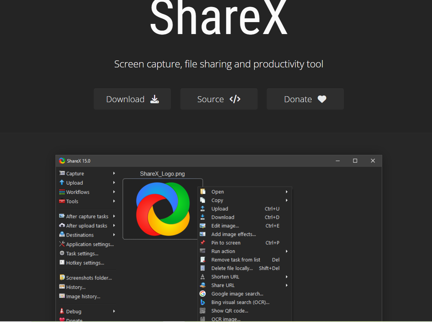The width and height of the screenshot is (432, 322).
Task: Click the Download button
Action: pos(132,99)
